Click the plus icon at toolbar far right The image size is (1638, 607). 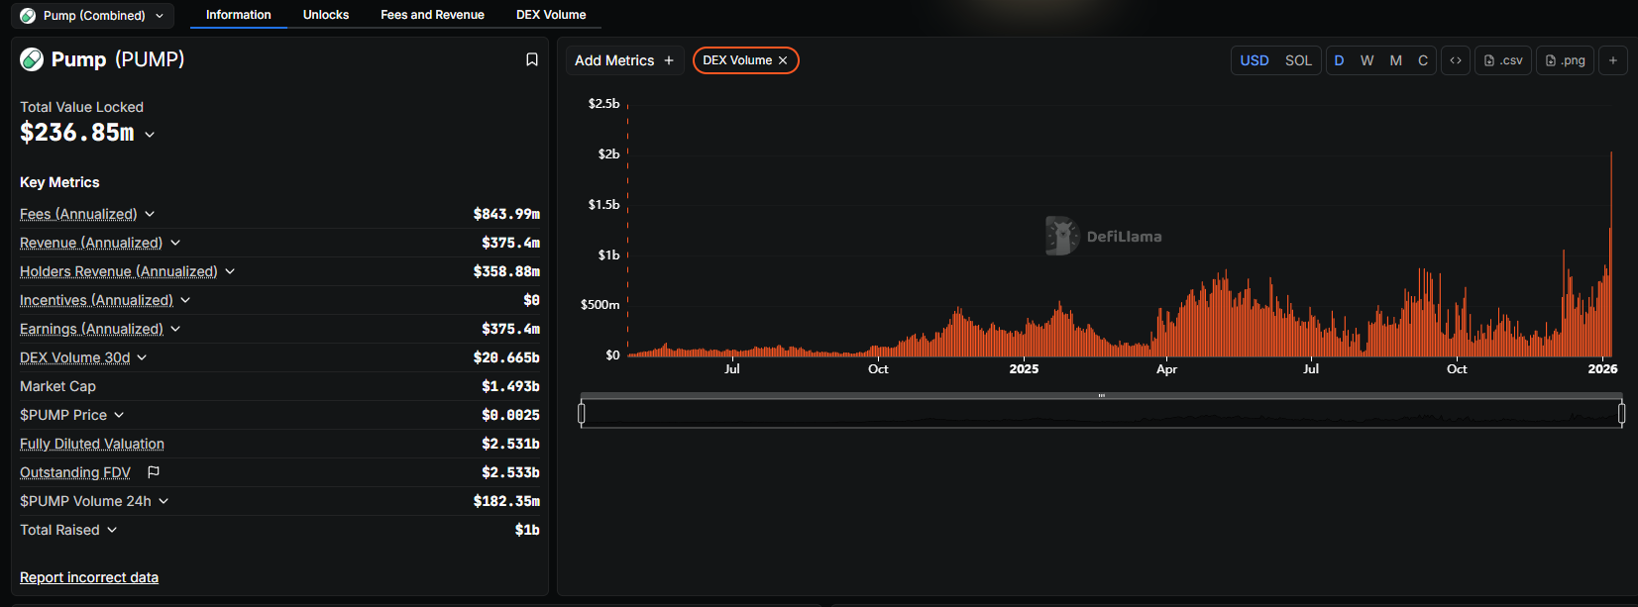point(1613,60)
